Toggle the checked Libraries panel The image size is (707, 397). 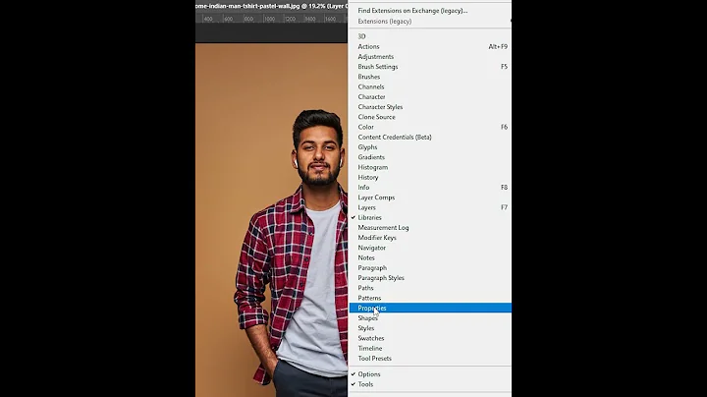pos(430,217)
